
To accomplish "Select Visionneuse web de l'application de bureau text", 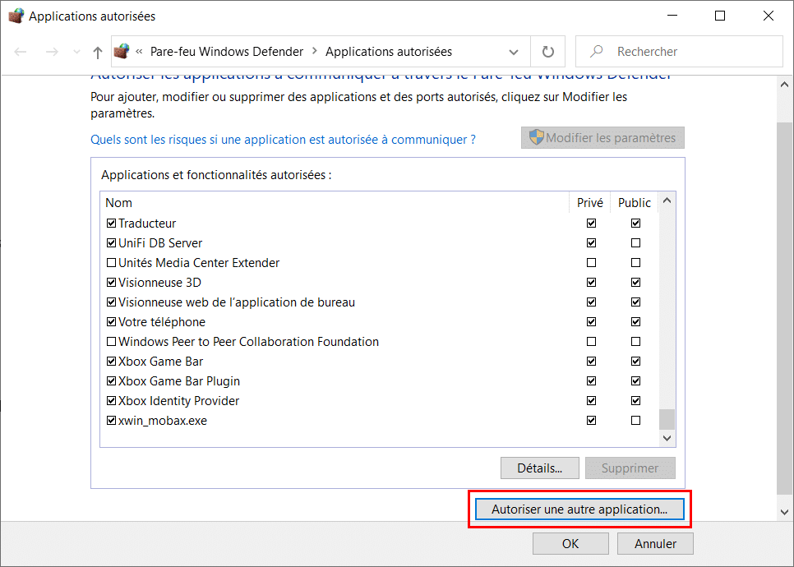I will (x=237, y=302).
